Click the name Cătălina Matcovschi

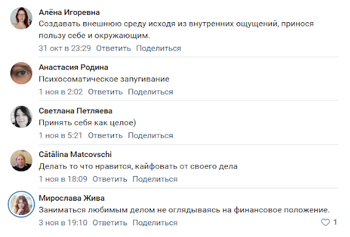[75, 155]
